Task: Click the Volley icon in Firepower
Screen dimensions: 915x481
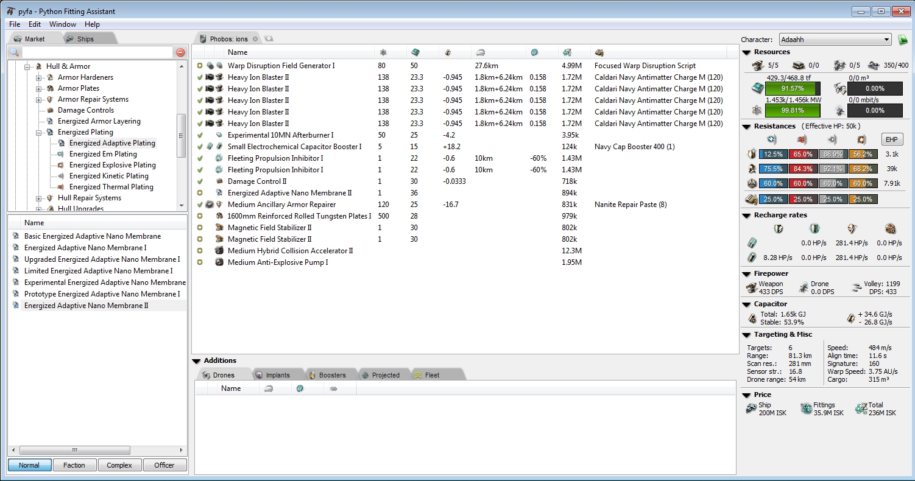Action: pyautogui.click(x=856, y=287)
